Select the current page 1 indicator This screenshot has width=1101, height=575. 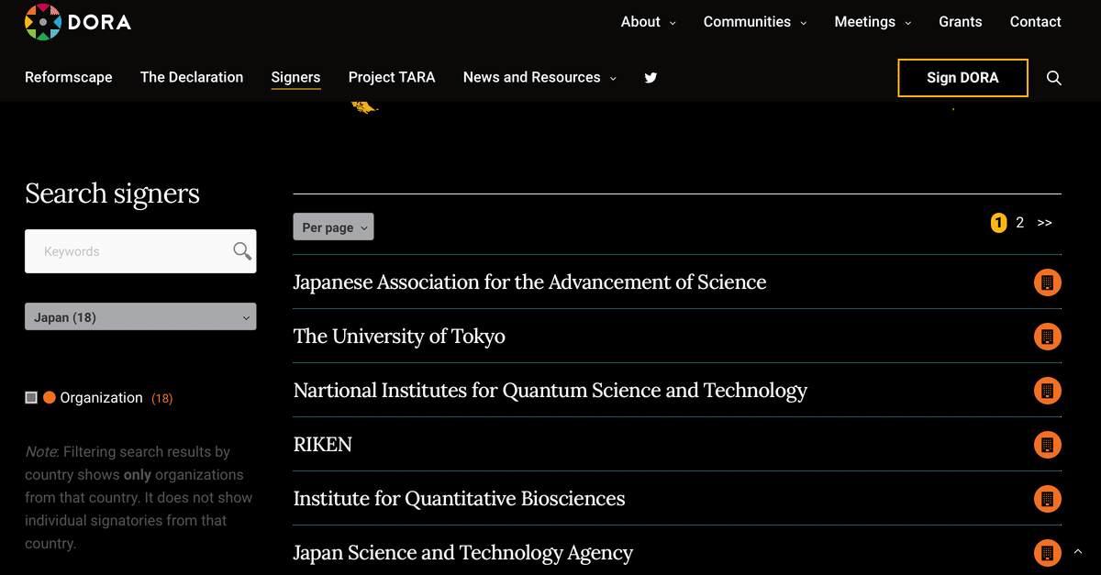998,222
